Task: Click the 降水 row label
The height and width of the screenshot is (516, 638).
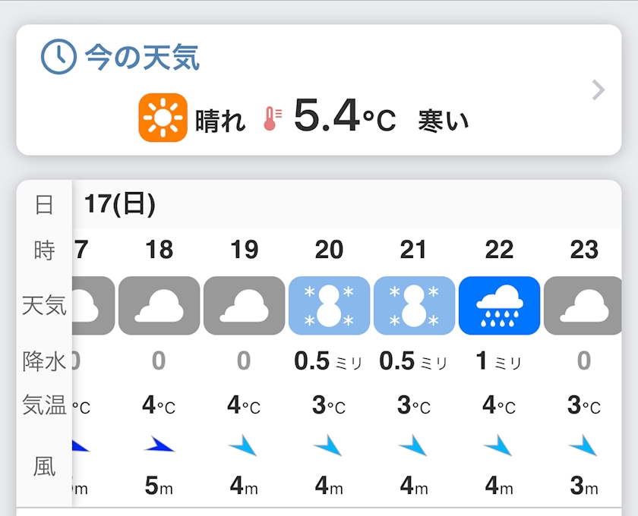Action: click(44, 362)
